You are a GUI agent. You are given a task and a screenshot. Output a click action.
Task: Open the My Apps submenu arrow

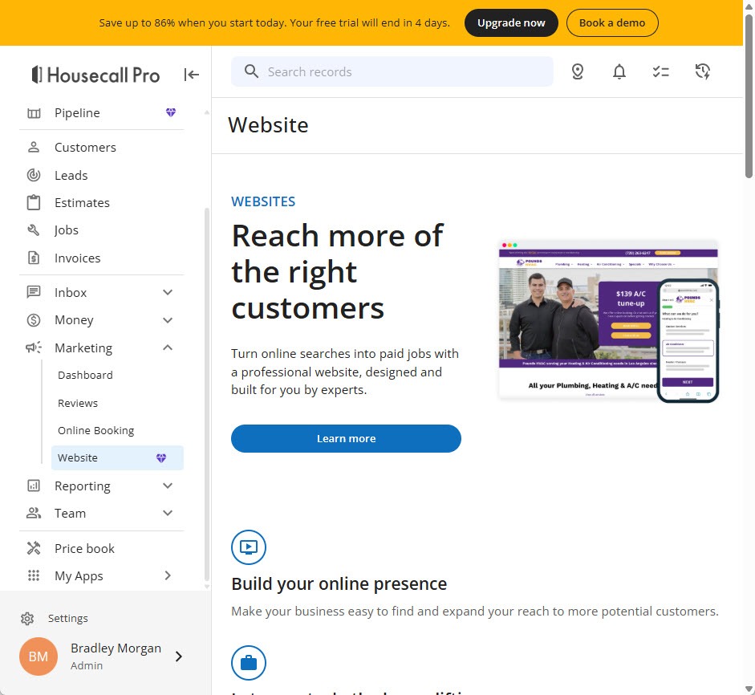pos(168,575)
